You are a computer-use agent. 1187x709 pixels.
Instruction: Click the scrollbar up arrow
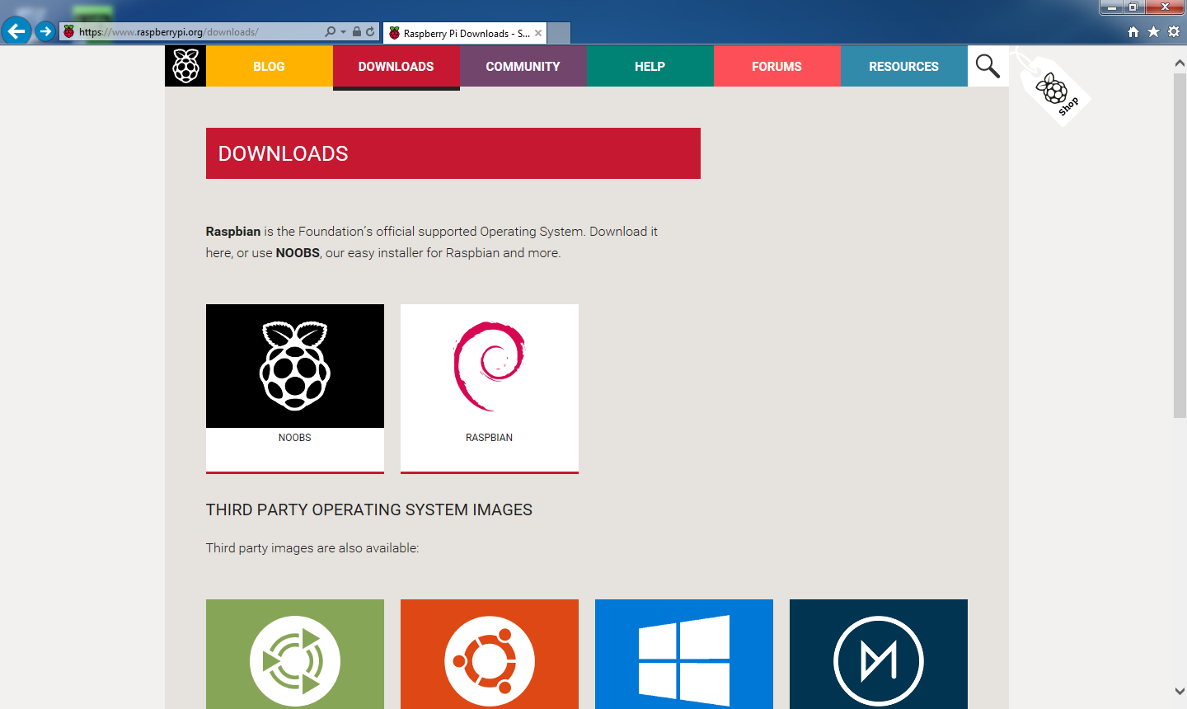[1180, 63]
